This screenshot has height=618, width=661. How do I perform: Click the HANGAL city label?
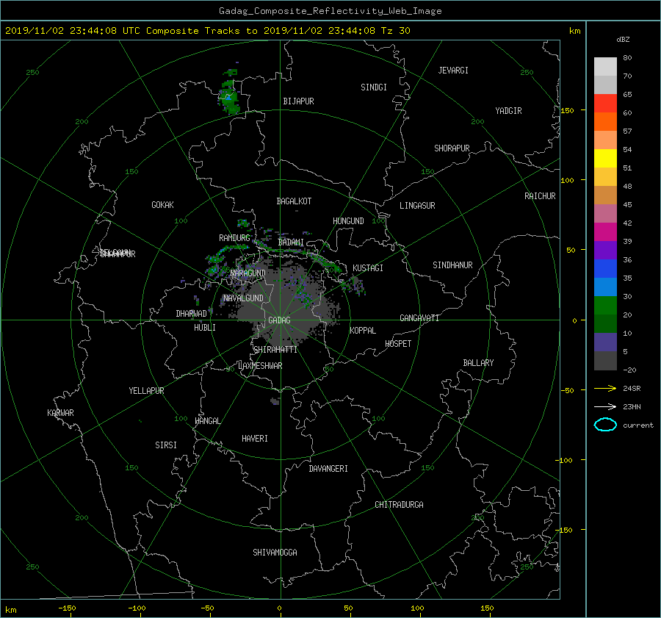click(x=207, y=421)
